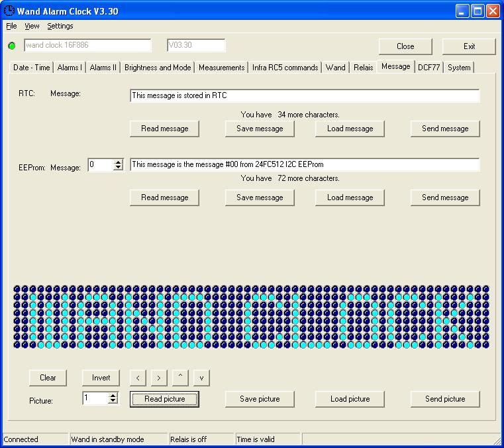Viewport: 504px width, 448px height.
Task: Click the Wand Alarm Clock title bar icon
Action: [x=9, y=11]
